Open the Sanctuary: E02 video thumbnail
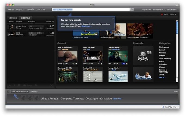Image resolution: width=185 pixels, height=116 pixels. 68,77
